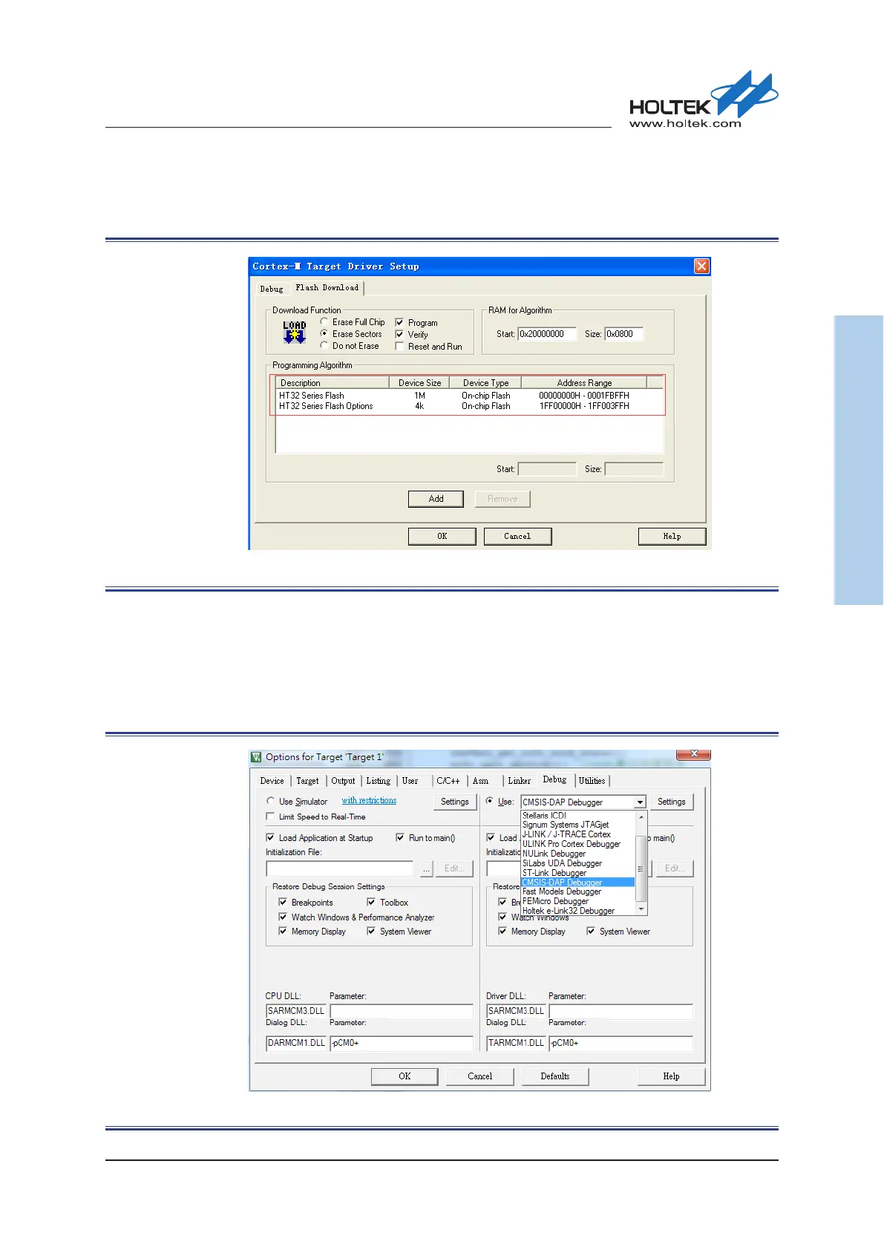This screenshot has height=1250, width=884.
Task: Choose Fast Models Debugger from list
Action: coord(578,891)
